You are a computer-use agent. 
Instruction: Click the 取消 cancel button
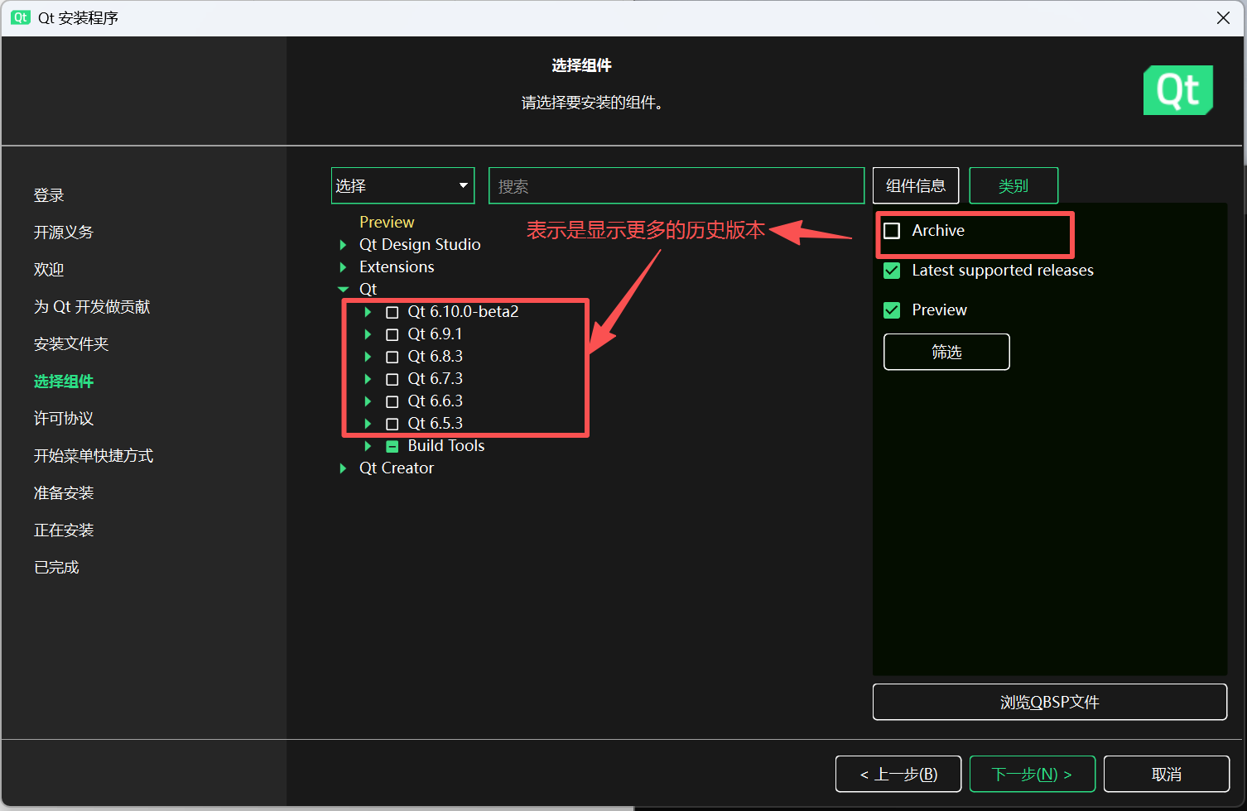1167,774
